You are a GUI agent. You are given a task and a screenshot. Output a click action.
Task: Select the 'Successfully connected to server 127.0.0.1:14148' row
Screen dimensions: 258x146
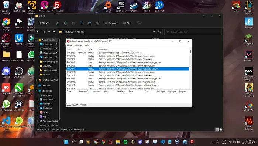pos(128,53)
